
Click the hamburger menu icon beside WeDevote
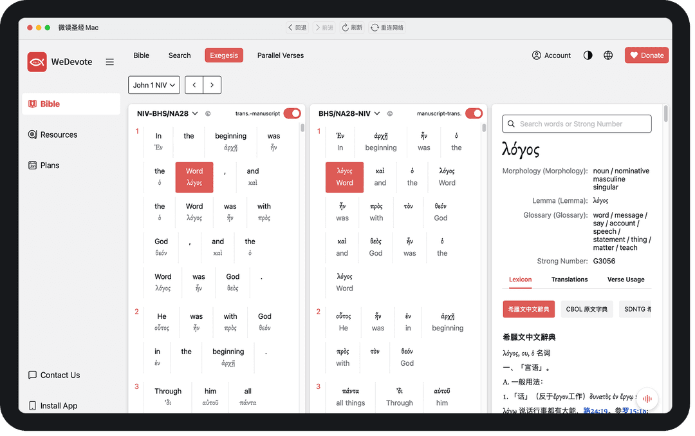109,62
